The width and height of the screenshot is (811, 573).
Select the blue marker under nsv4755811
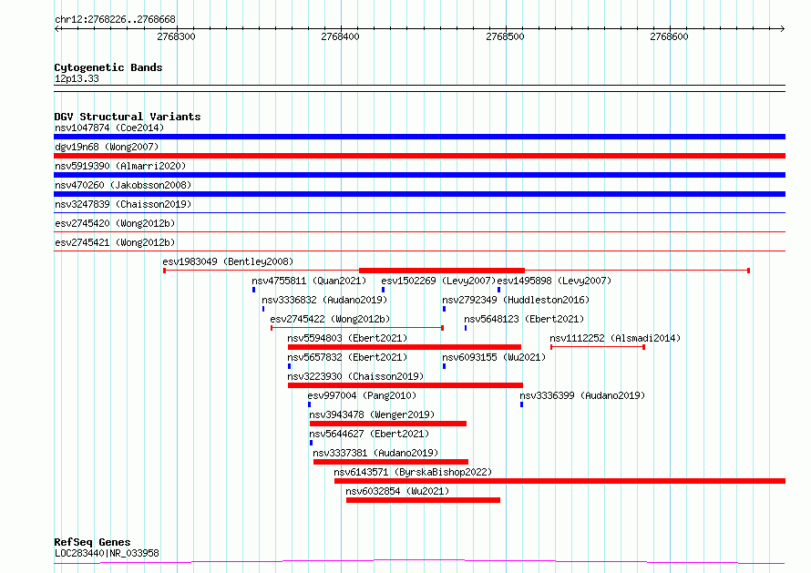coord(253,290)
